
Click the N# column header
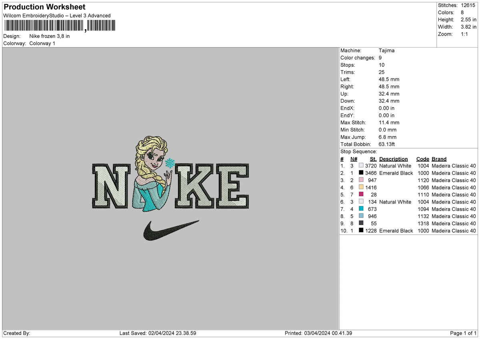click(x=354, y=159)
